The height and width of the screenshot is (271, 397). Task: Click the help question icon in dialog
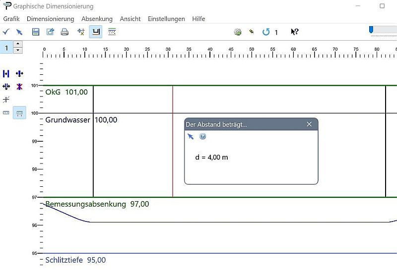point(202,136)
